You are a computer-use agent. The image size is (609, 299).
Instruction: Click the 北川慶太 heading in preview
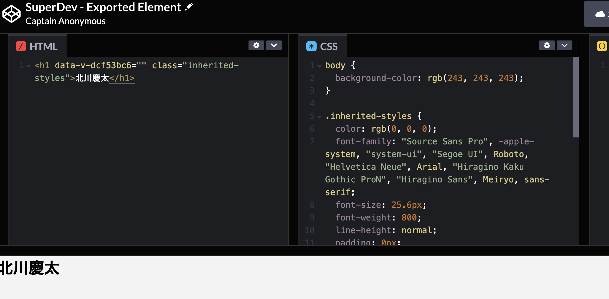(x=30, y=268)
